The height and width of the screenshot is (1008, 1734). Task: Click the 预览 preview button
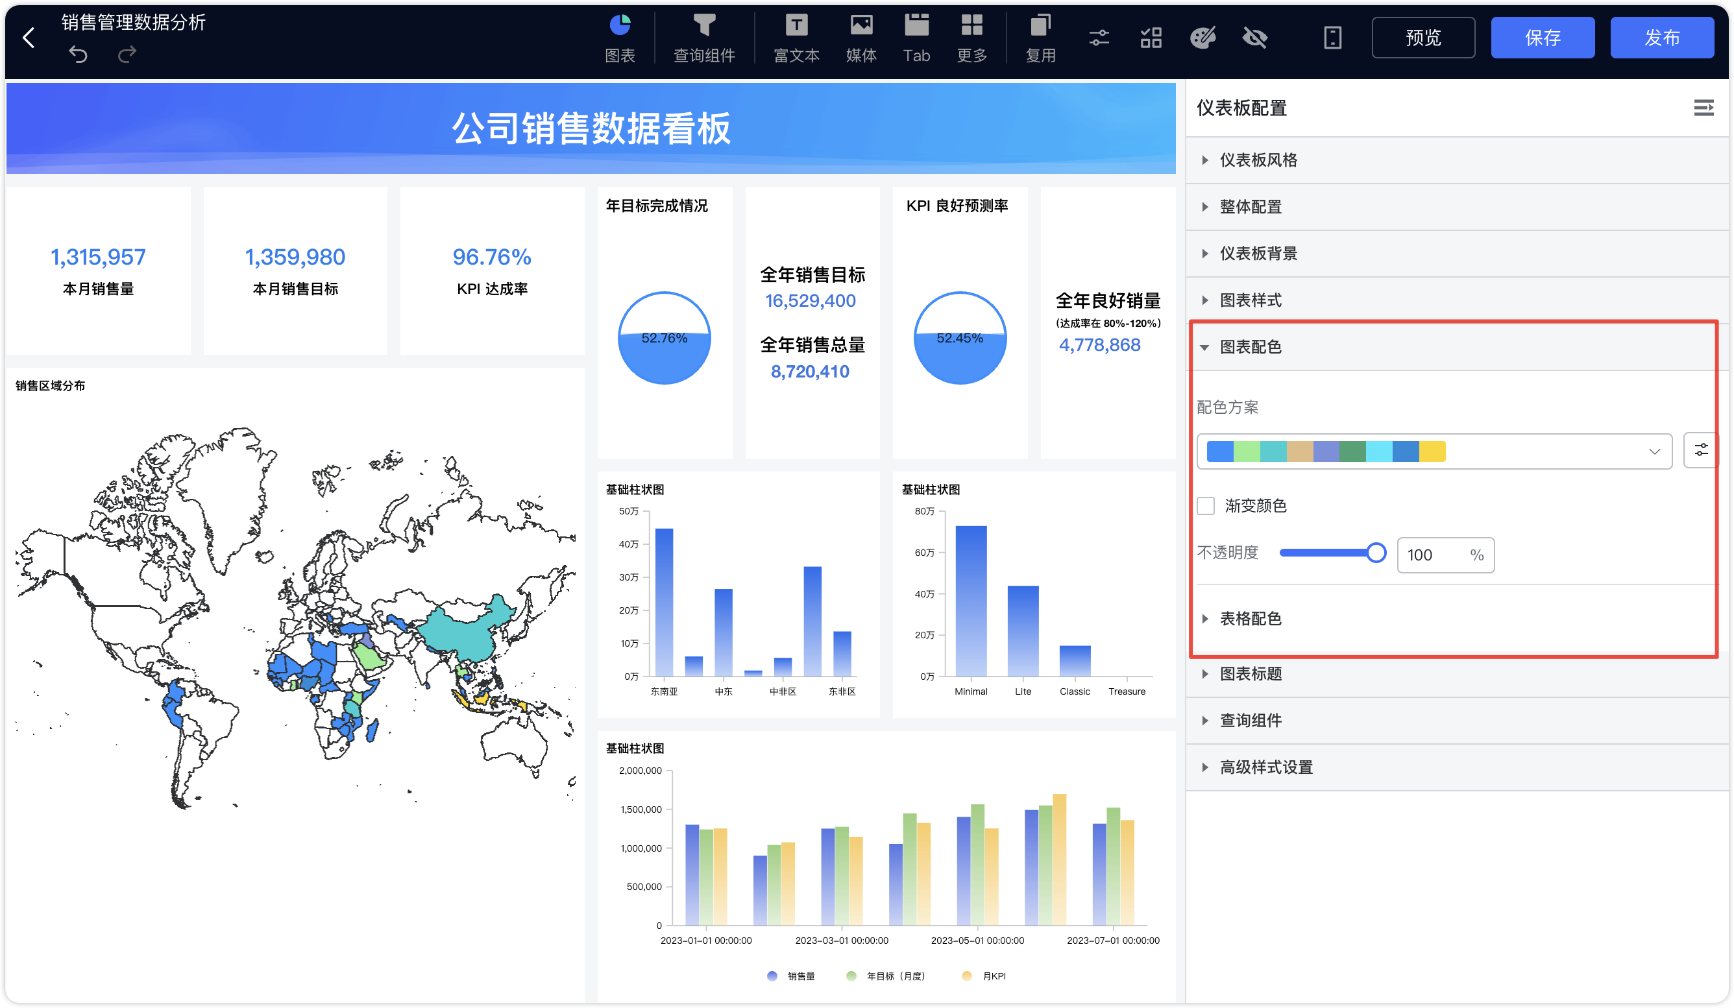(1423, 38)
